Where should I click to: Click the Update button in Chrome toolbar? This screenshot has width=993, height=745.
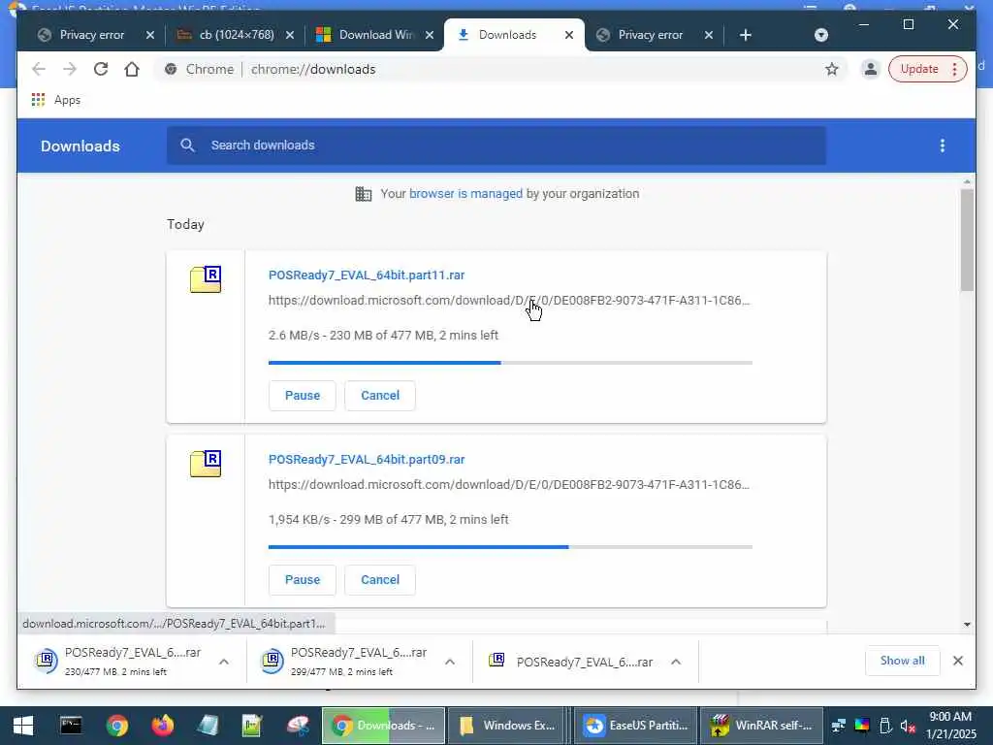click(927, 69)
